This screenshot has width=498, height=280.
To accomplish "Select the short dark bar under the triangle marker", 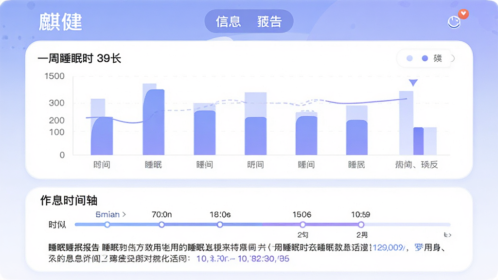I will (418, 141).
